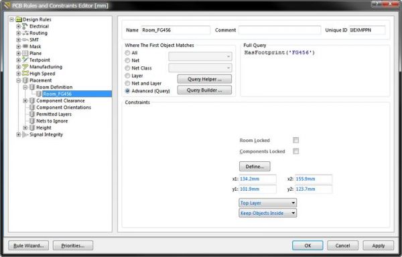
Task: Click the Define button
Action: (255, 167)
